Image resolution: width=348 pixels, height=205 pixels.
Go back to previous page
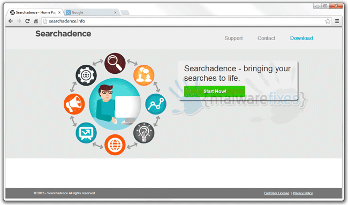coord(10,21)
